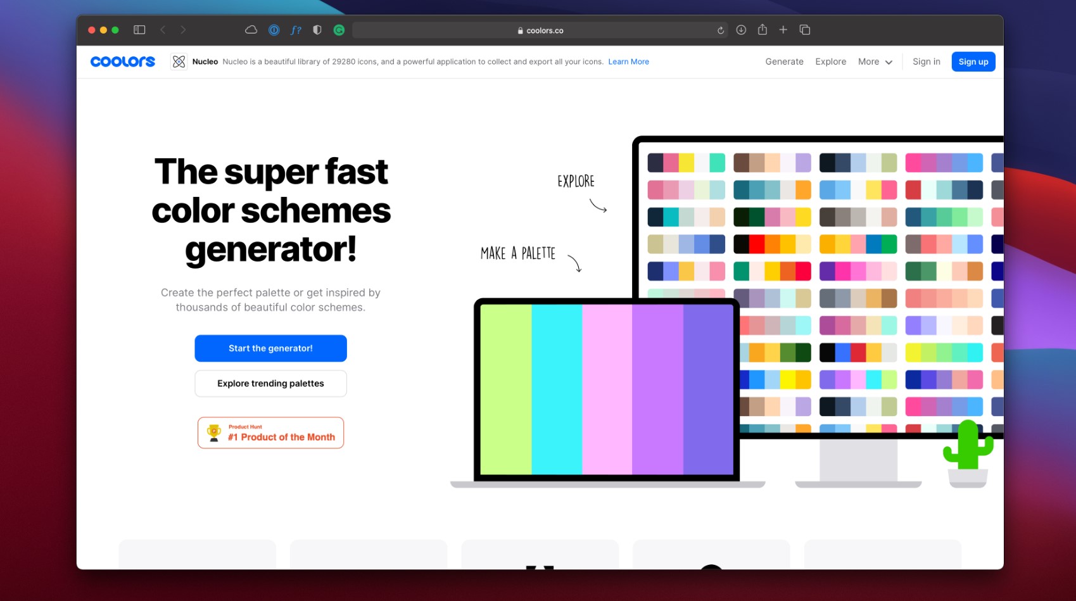Open the Grammarly extension icon
The width and height of the screenshot is (1076, 601).
[x=339, y=30]
